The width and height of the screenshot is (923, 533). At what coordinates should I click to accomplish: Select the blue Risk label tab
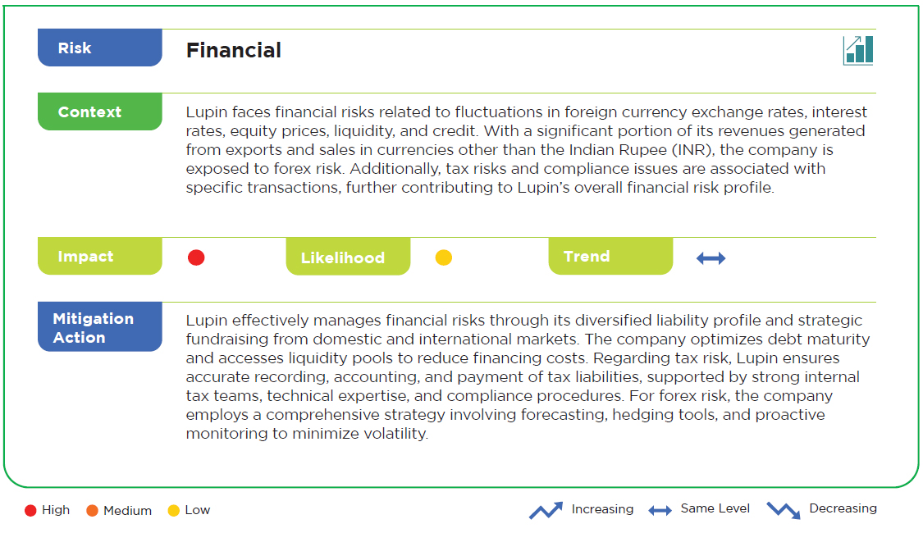(100, 48)
